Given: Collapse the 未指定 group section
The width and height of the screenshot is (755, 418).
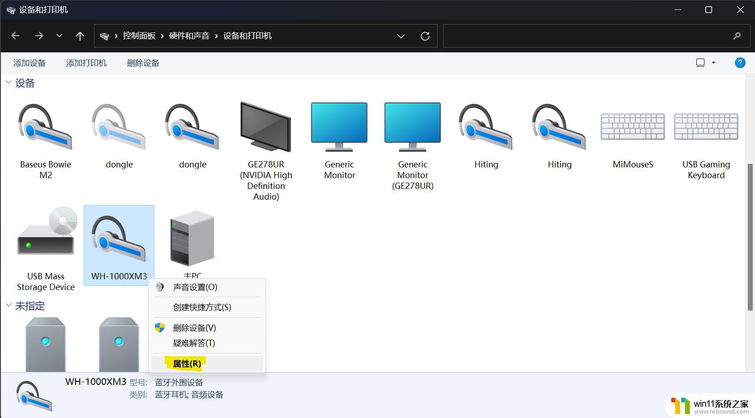Looking at the screenshot, I should point(9,305).
